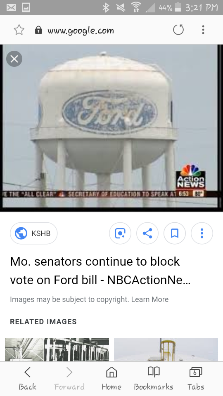Go to the browser Home page
The width and height of the screenshot is (223, 396).
point(111,379)
